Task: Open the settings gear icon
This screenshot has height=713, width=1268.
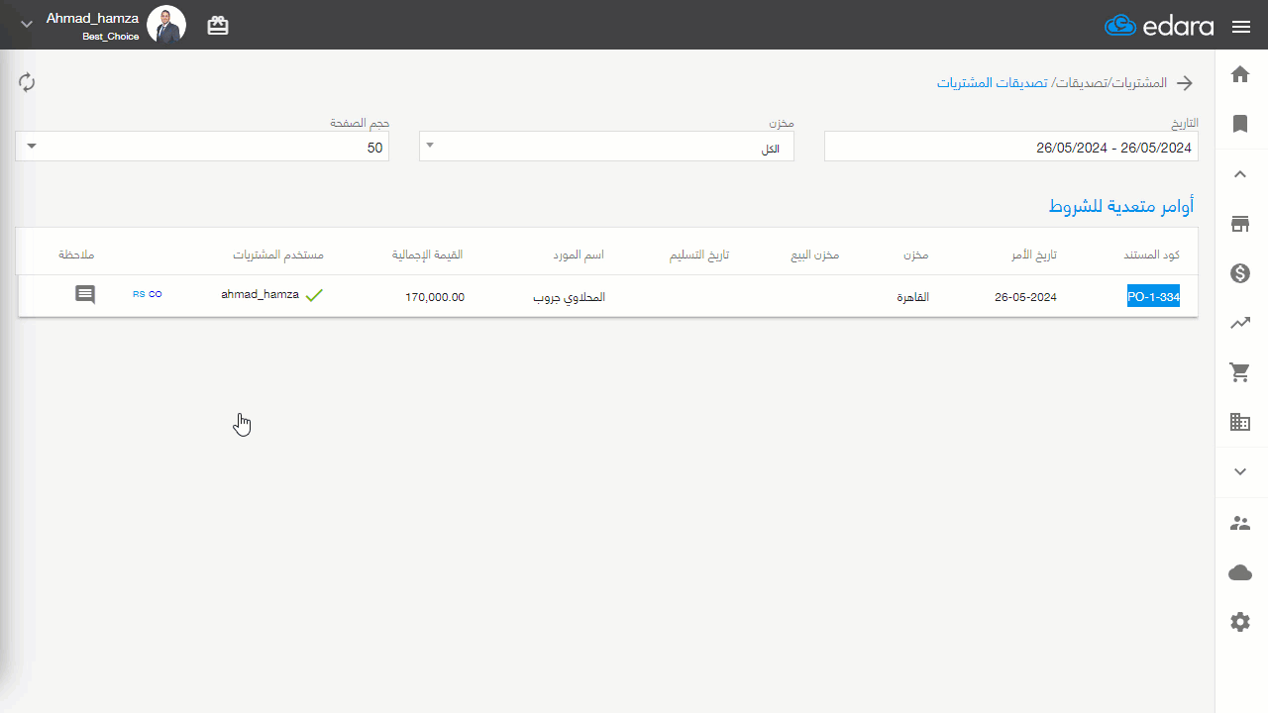Action: pyautogui.click(x=1240, y=622)
